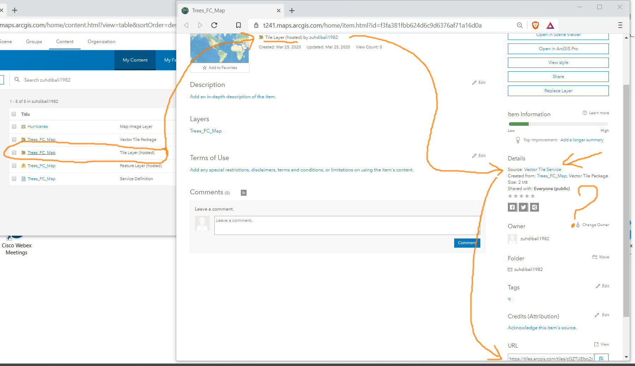
Task: Copy the item URL to clipboard
Action: [601, 358]
